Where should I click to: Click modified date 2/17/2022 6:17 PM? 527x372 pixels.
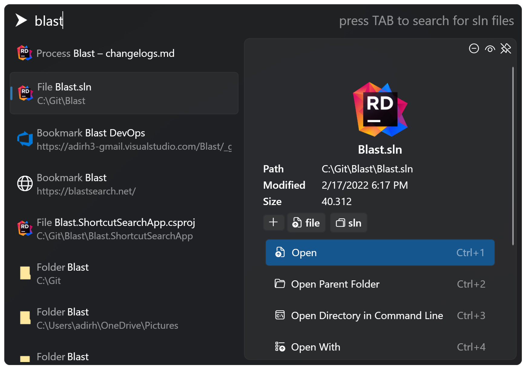pos(365,185)
